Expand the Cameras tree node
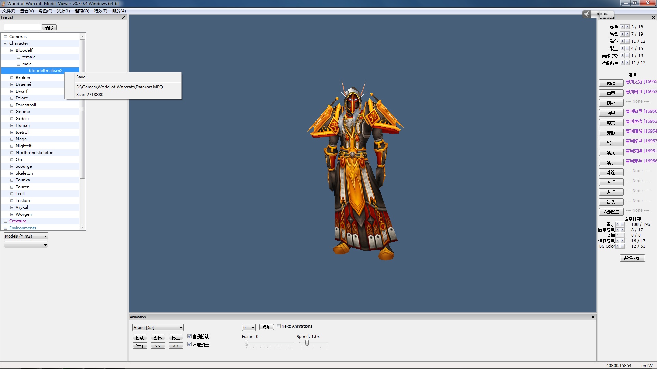 pyautogui.click(x=5, y=37)
